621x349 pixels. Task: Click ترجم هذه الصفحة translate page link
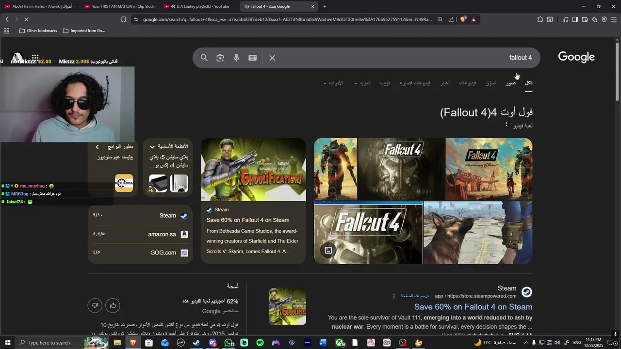pos(414,296)
